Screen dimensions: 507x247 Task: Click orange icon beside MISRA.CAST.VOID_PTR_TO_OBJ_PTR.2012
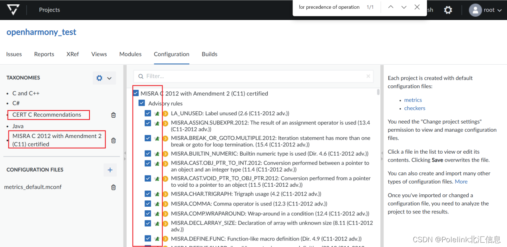click(165, 179)
